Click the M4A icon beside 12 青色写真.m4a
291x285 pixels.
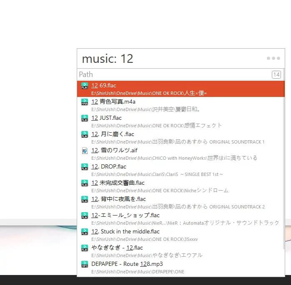point(85,102)
